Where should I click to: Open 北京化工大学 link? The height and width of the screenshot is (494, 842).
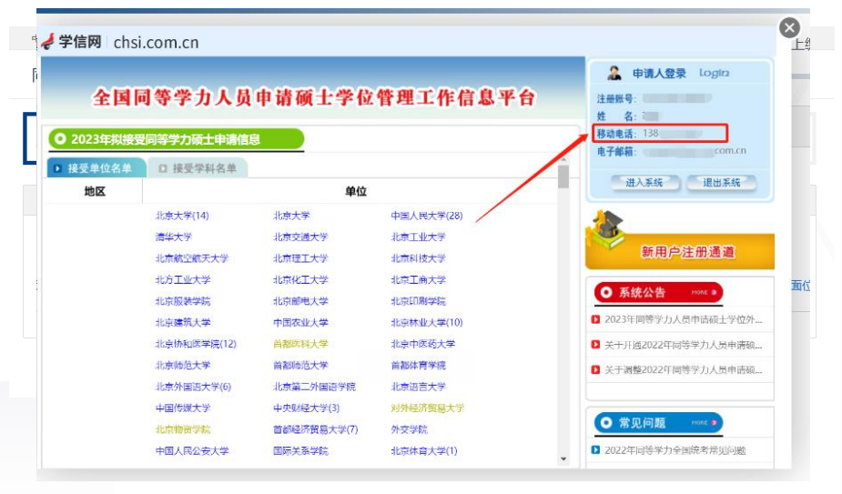[x=300, y=280]
